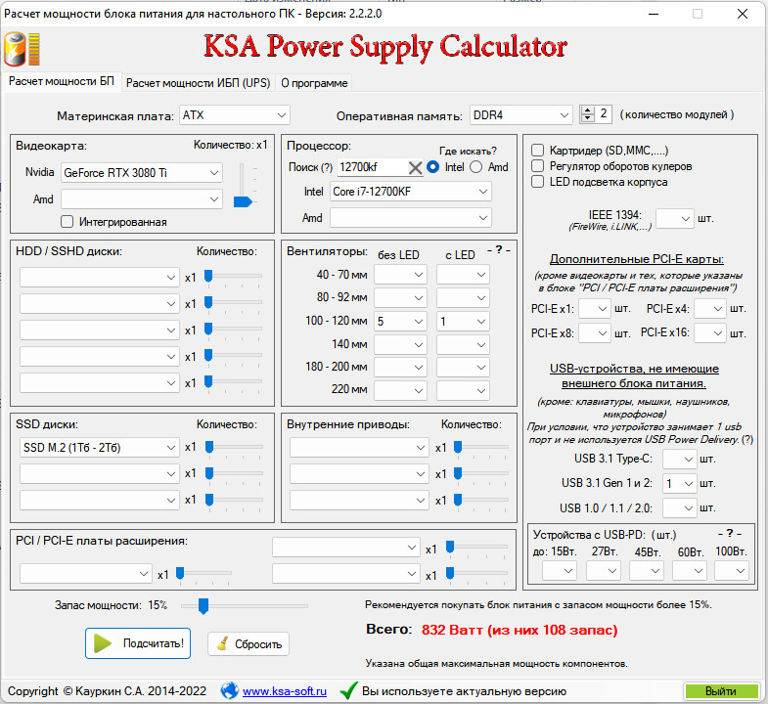The height and width of the screenshot is (704, 768).
Task: Switch to the Расчет мощности ИБП (UPS) tab
Action: click(198, 83)
